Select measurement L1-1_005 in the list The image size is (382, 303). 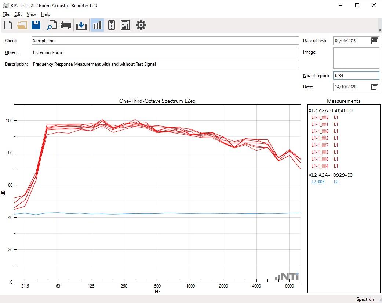pos(320,117)
